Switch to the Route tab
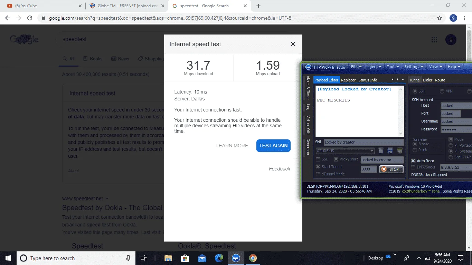This screenshot has width=472, height=265. (440, 80)
